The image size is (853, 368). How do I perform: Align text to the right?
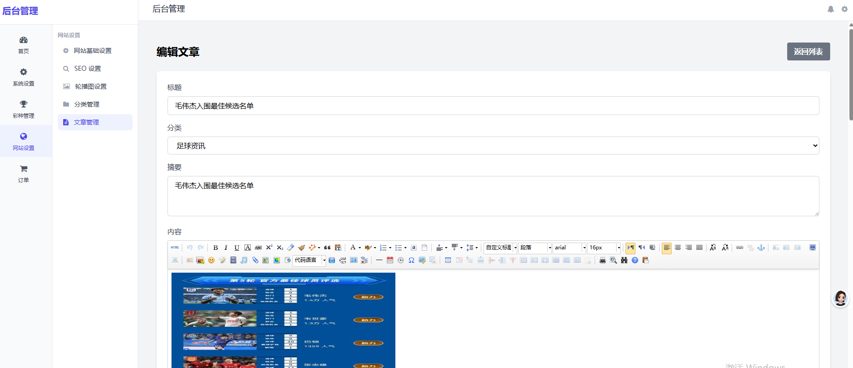(x=689, y=248)
